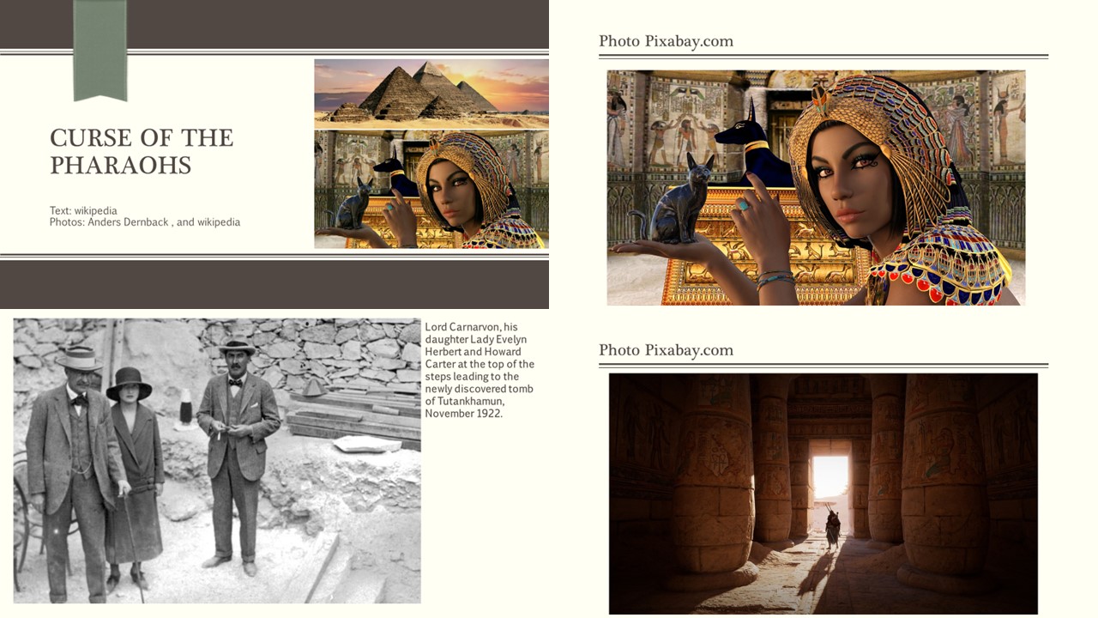Click the black-and-white Tutankhamun tomb photograph
This screenshot has width=1098, height=618.
tap(217, 461)
